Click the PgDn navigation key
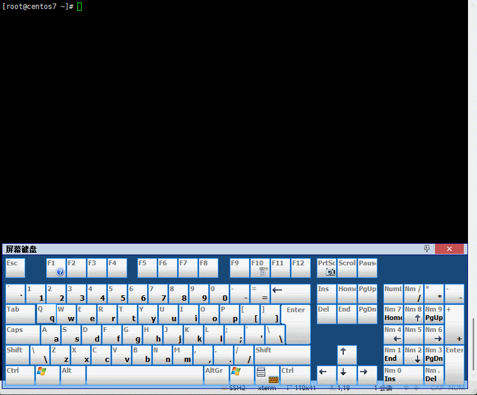 pyautogui.click(x=367, y=314)
